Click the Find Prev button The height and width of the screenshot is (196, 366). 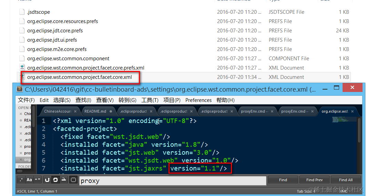(314, 180)
